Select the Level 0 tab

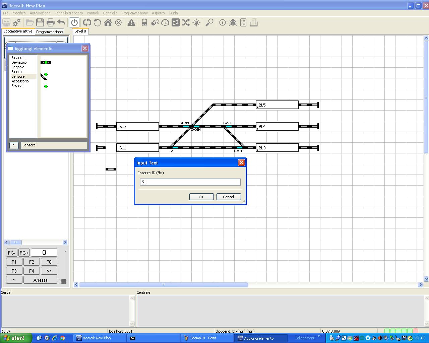point(80,31)
